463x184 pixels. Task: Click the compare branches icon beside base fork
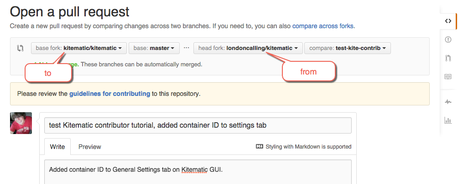coord(21,48)
